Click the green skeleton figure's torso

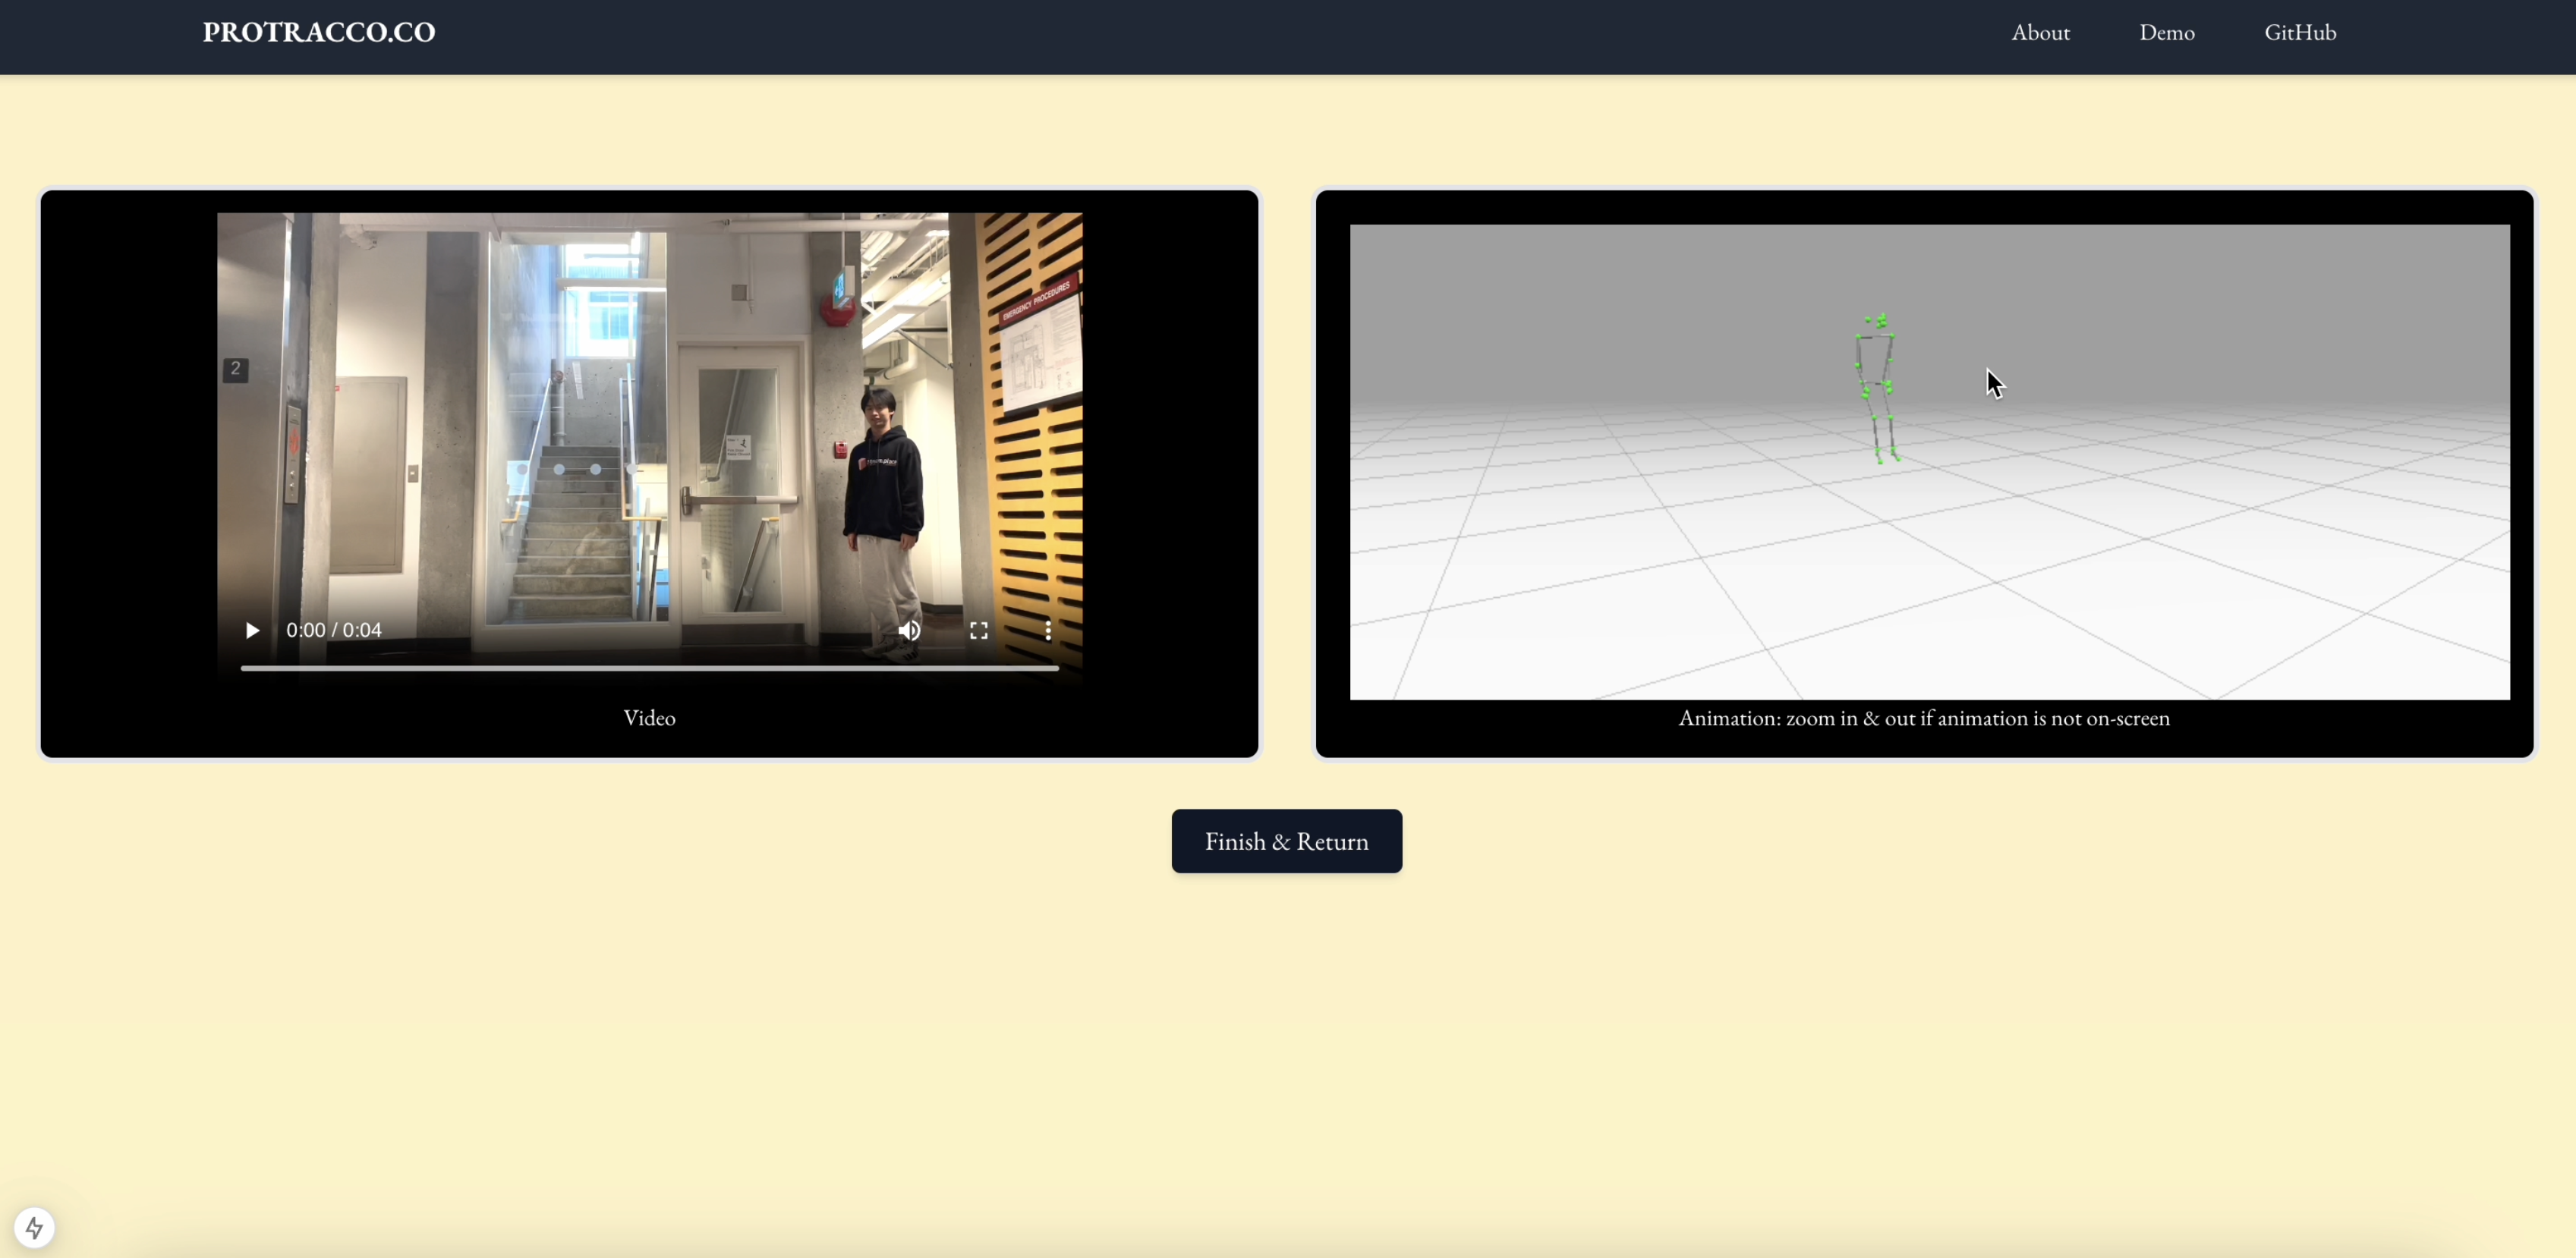(1875, 360)
